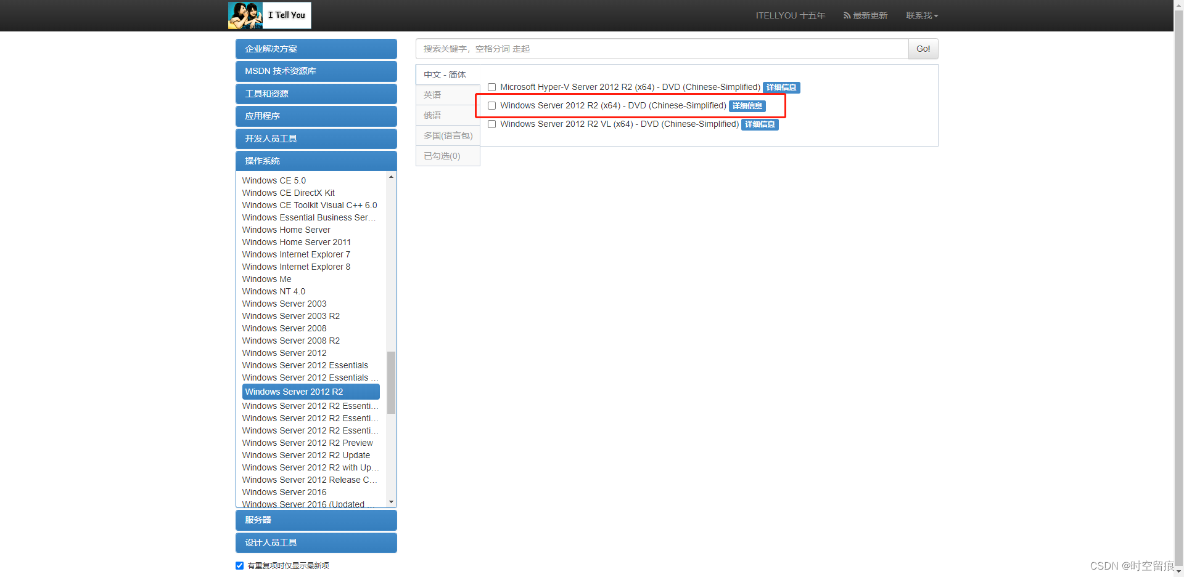The width and height of the screenshot is (1184, 577).
Task: Open the 服务器 category
Action: point(316,520)
